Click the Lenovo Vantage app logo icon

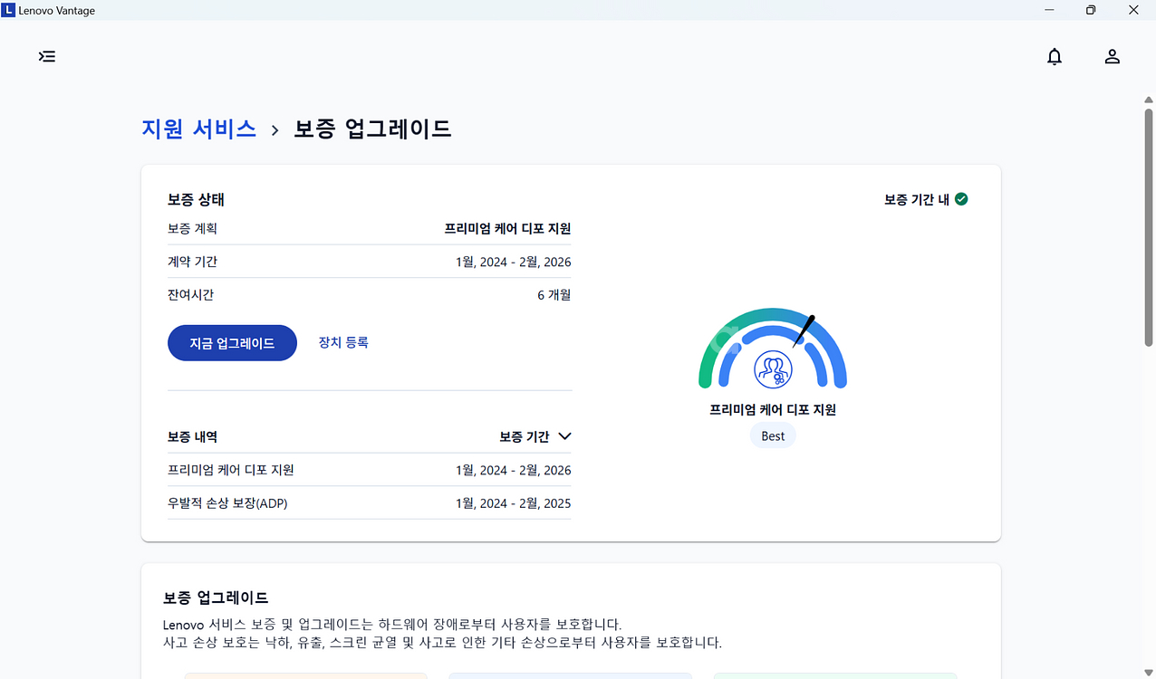(x=8, y=10)
